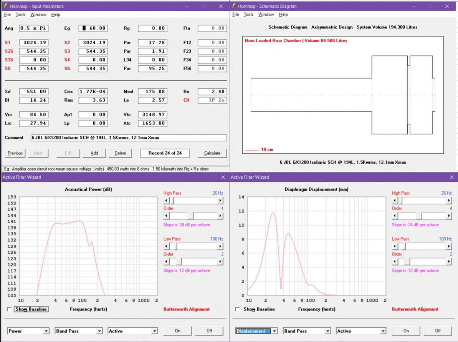The image size is (458, 342).
Task: Click the Add record button
Action: tap(94, 153)
